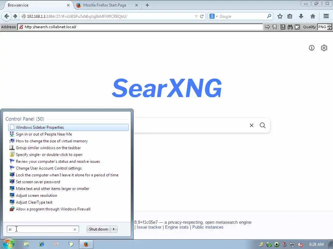Image resolution: width=333 pixels, height=249 pixels.
Task: Open Windows Explorer from the taskbar
Action: [x=26, y=244]
